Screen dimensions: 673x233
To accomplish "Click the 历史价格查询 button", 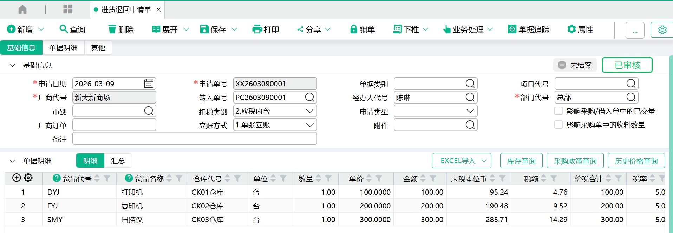I will coord(636,161).
